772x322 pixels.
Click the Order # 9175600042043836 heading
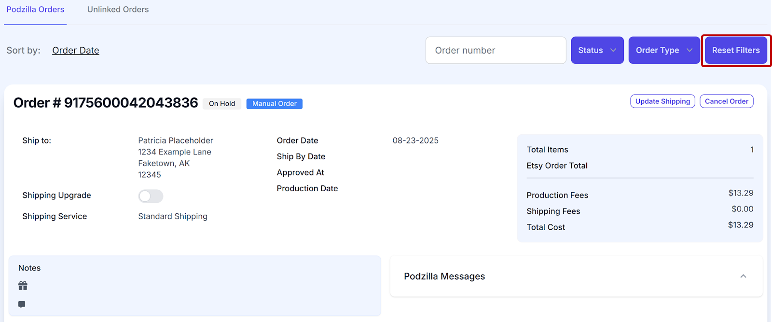(106, 103)
